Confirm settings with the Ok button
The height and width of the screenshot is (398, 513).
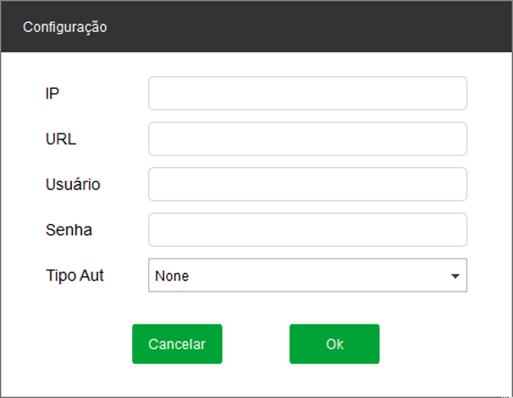[x=334, y=344]
